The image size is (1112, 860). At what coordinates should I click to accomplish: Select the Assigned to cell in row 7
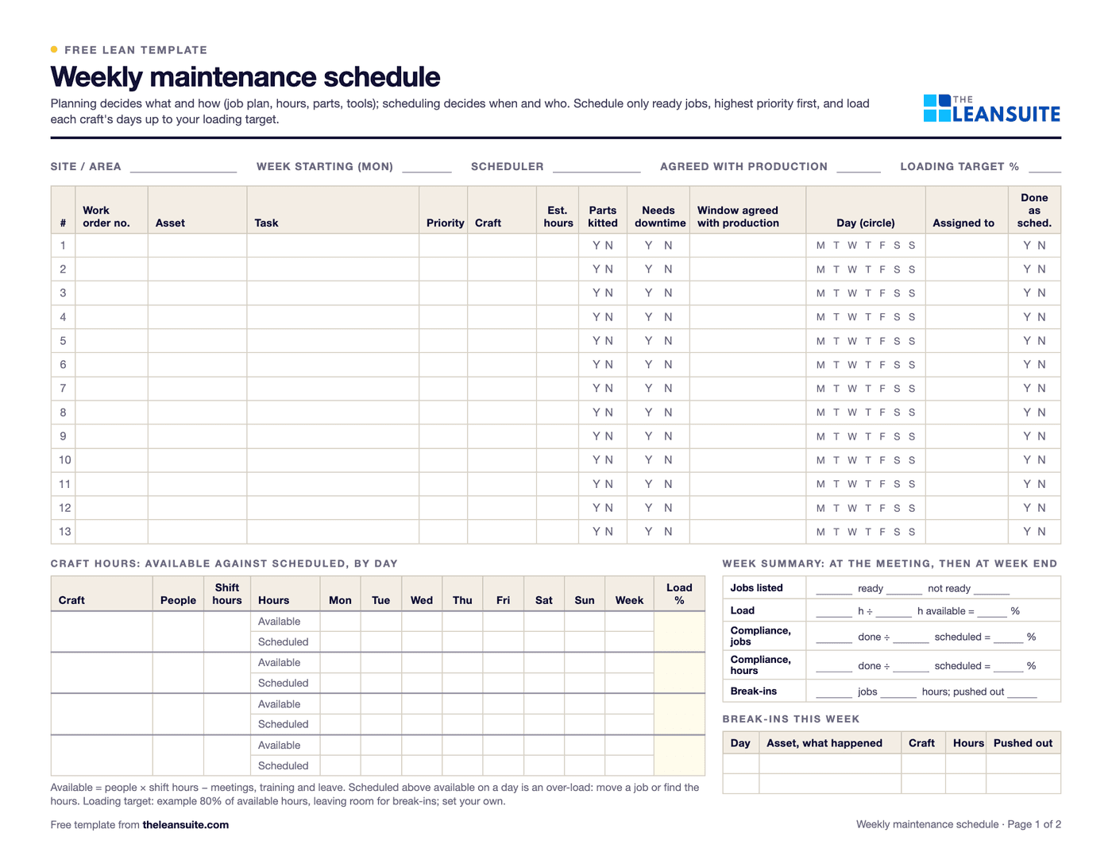click(x=967, y=389)
